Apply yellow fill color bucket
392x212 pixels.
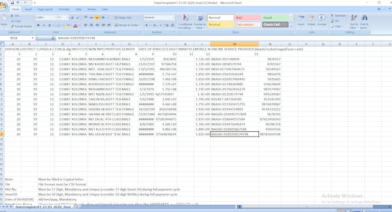point(67,25)
